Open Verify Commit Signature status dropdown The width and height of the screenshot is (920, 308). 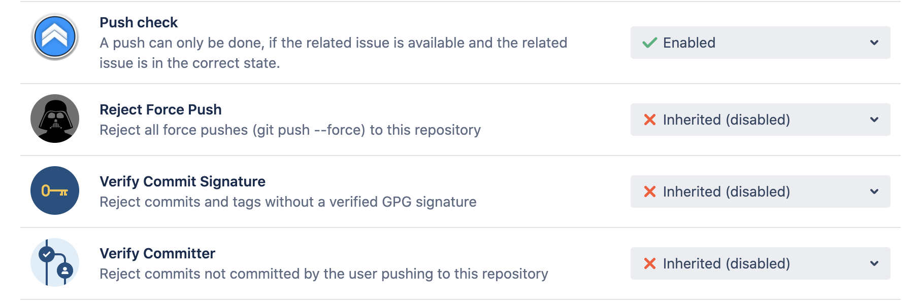(x=760, y=191)
